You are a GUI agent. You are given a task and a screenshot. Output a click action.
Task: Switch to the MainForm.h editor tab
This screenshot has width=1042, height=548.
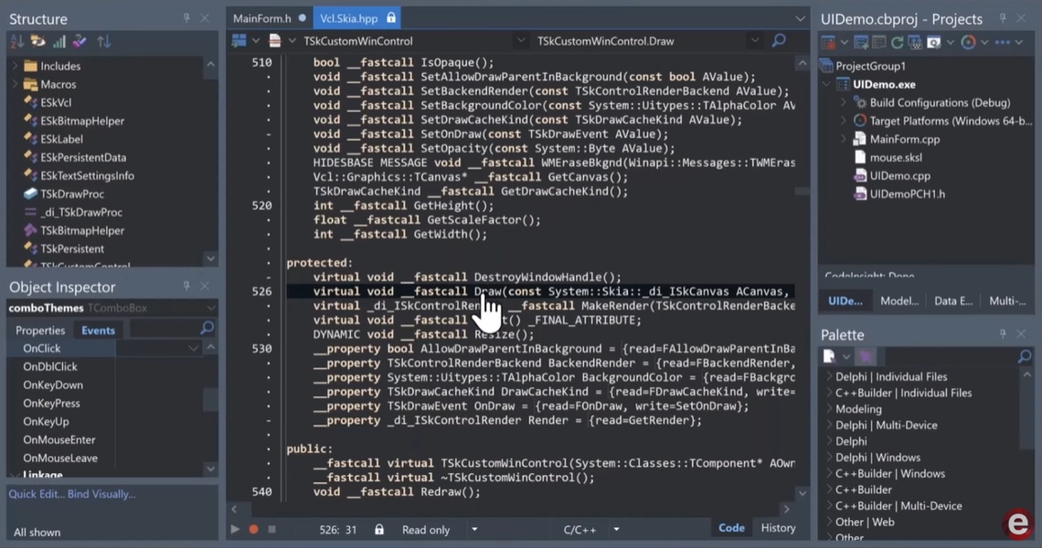click(x=262, y=18)
